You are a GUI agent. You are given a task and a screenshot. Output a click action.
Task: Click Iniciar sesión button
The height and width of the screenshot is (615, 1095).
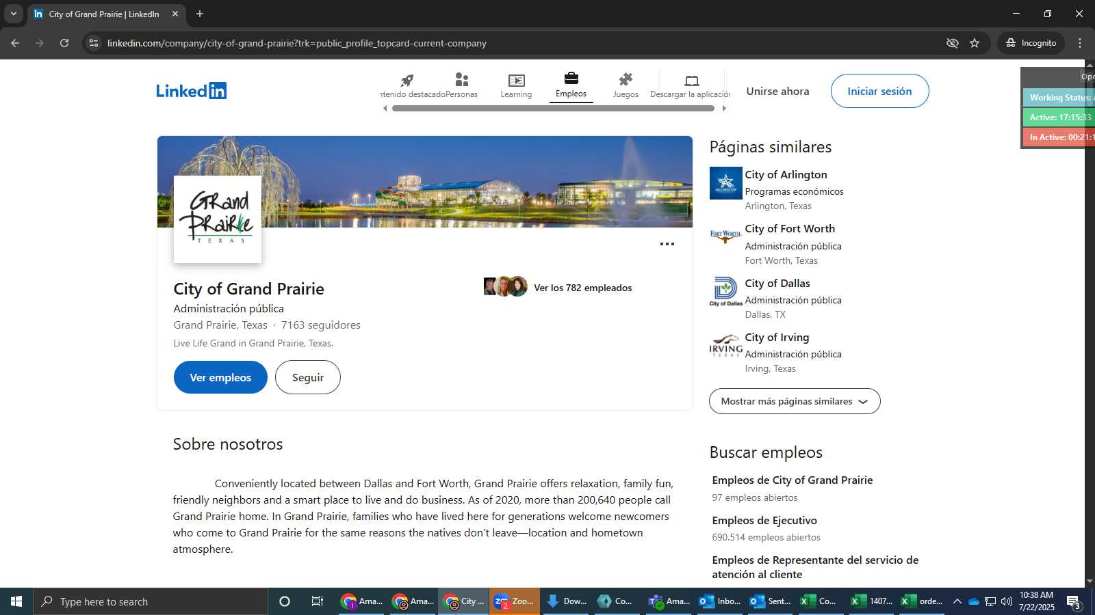[x=879, y=91]
